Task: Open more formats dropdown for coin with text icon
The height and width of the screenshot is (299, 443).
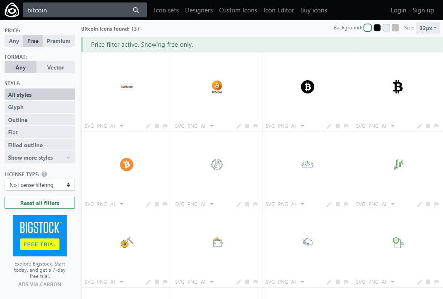Action: click(x=212, y=126)
